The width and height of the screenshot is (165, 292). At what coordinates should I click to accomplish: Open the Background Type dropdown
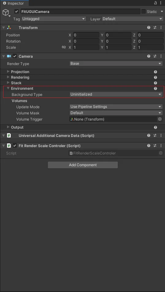[116, 94]
